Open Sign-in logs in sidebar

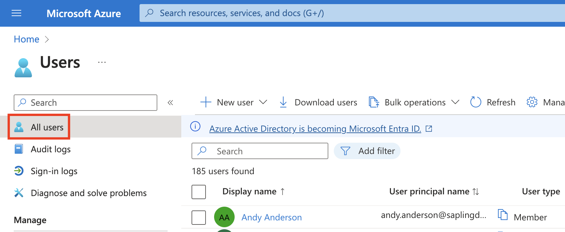pyautogui.click(x=54, y=171)
